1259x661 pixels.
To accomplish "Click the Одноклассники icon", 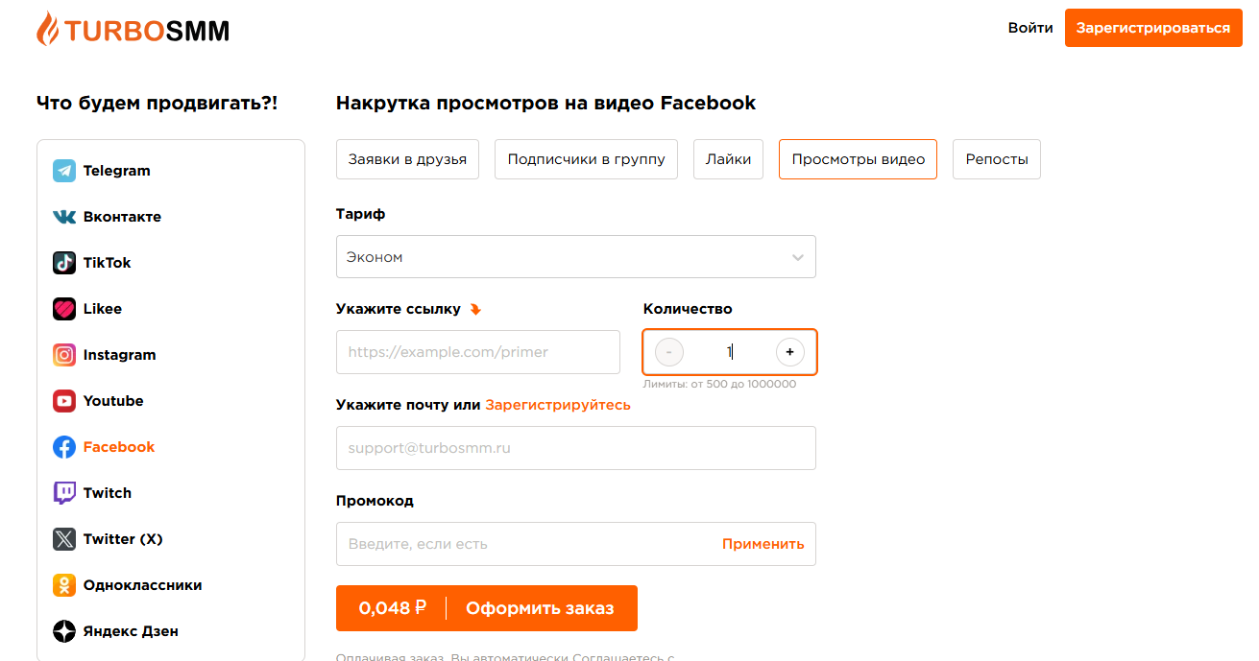I will point(64,585).
